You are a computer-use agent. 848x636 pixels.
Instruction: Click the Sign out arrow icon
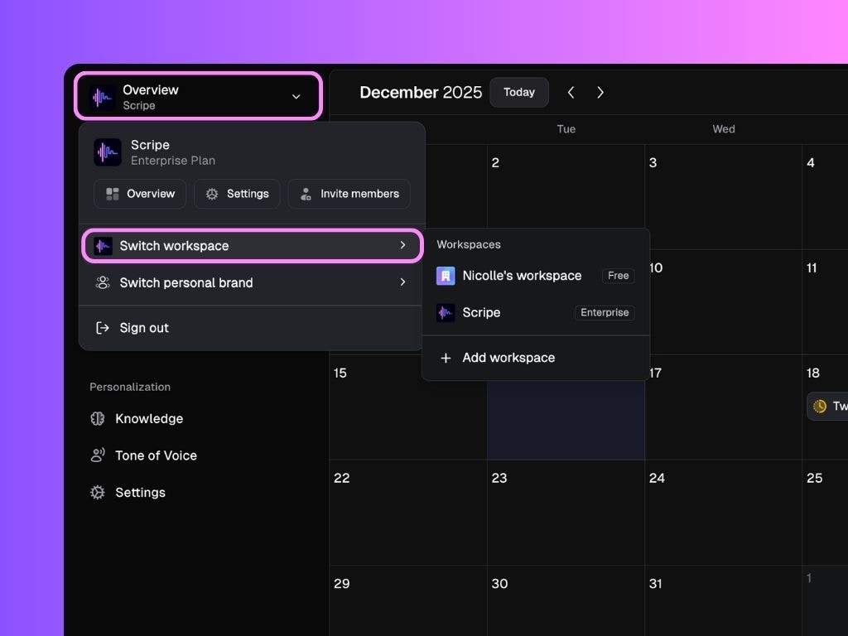pyautogui.click(x=102, y=328)
